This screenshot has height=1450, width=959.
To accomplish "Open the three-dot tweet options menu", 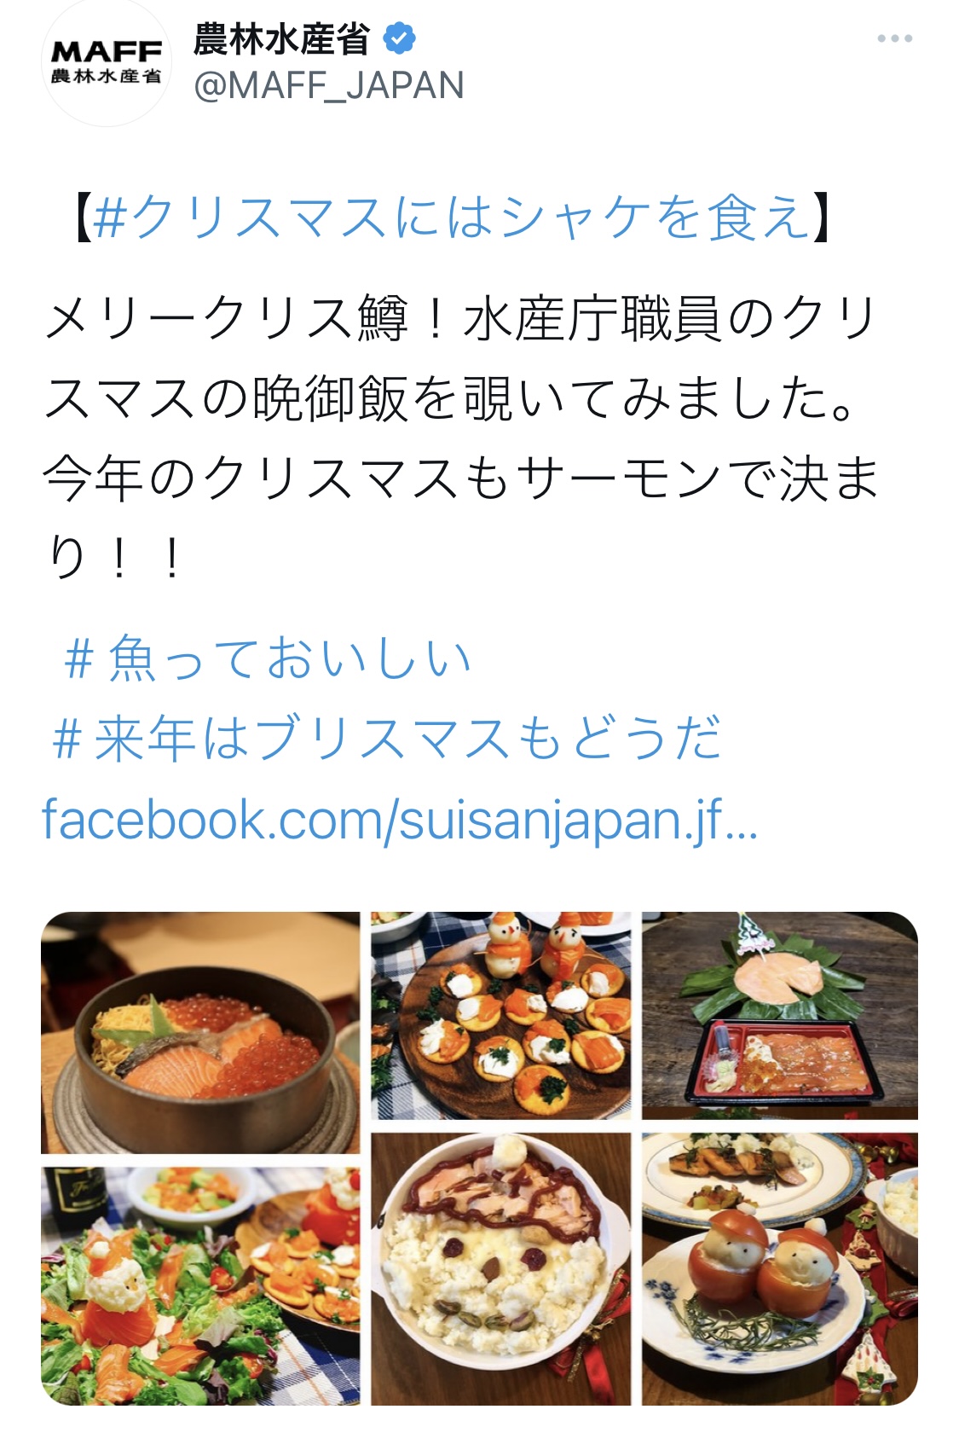I will coord(895,38).
